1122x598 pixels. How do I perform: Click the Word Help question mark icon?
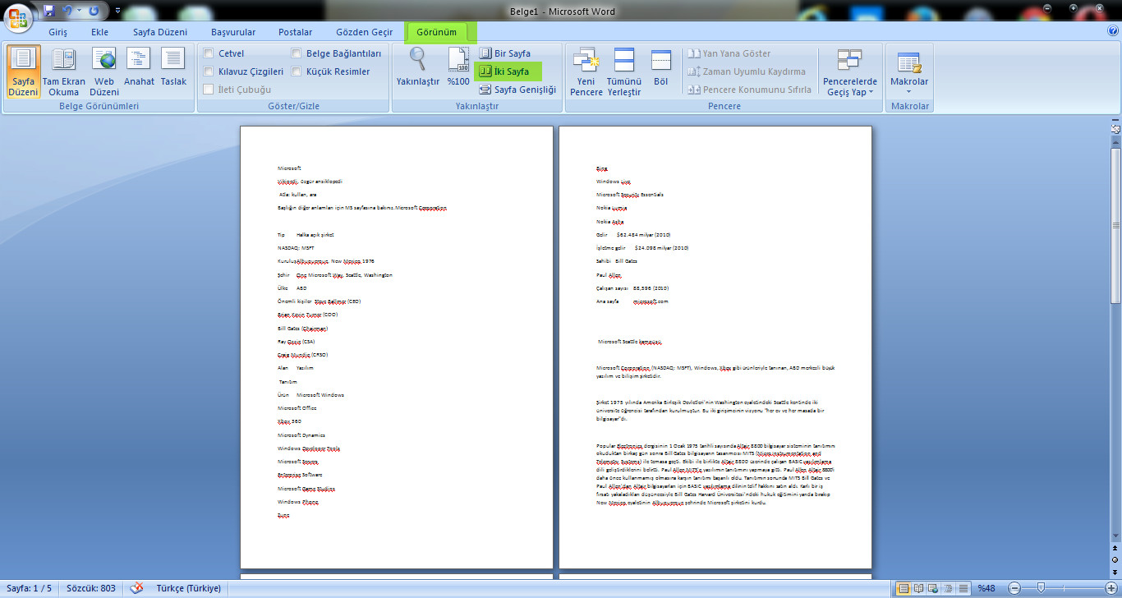1113,30
